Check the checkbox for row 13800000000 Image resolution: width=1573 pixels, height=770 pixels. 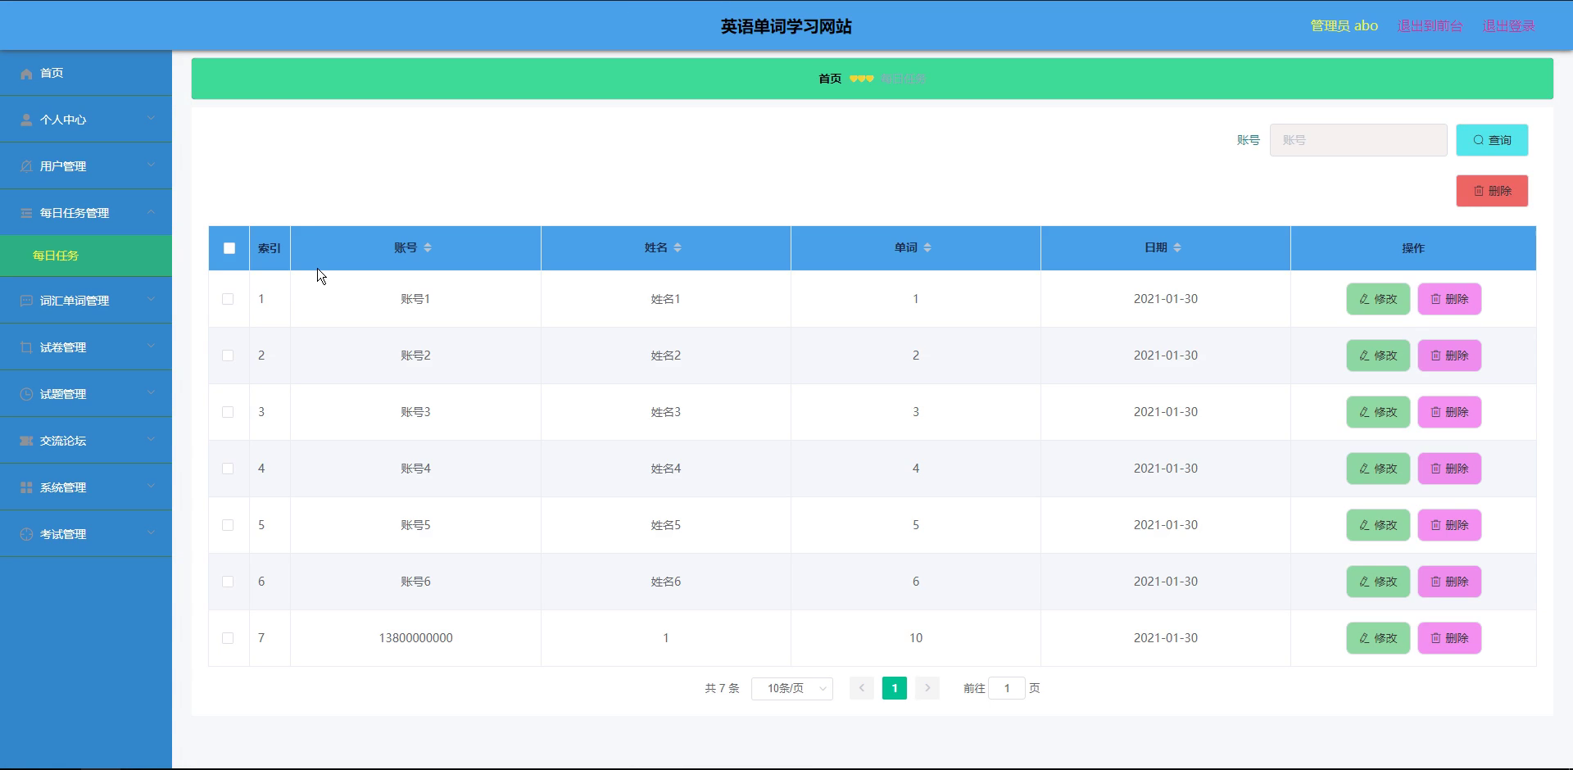click(228, 639)
